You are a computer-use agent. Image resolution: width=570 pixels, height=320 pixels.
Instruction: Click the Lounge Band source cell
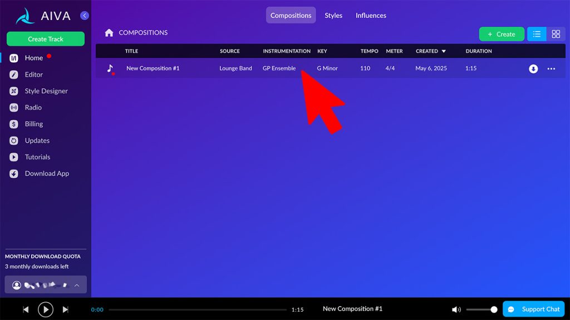click(x=235, y=68)
